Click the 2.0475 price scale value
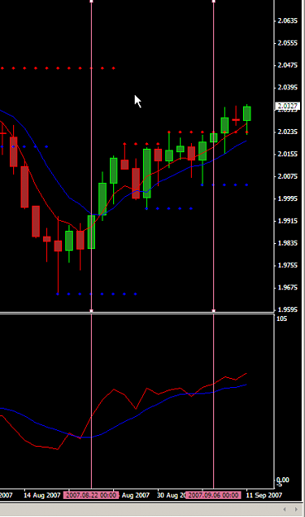This screenshot has height=517, width=305. click(x=288, y=65)
